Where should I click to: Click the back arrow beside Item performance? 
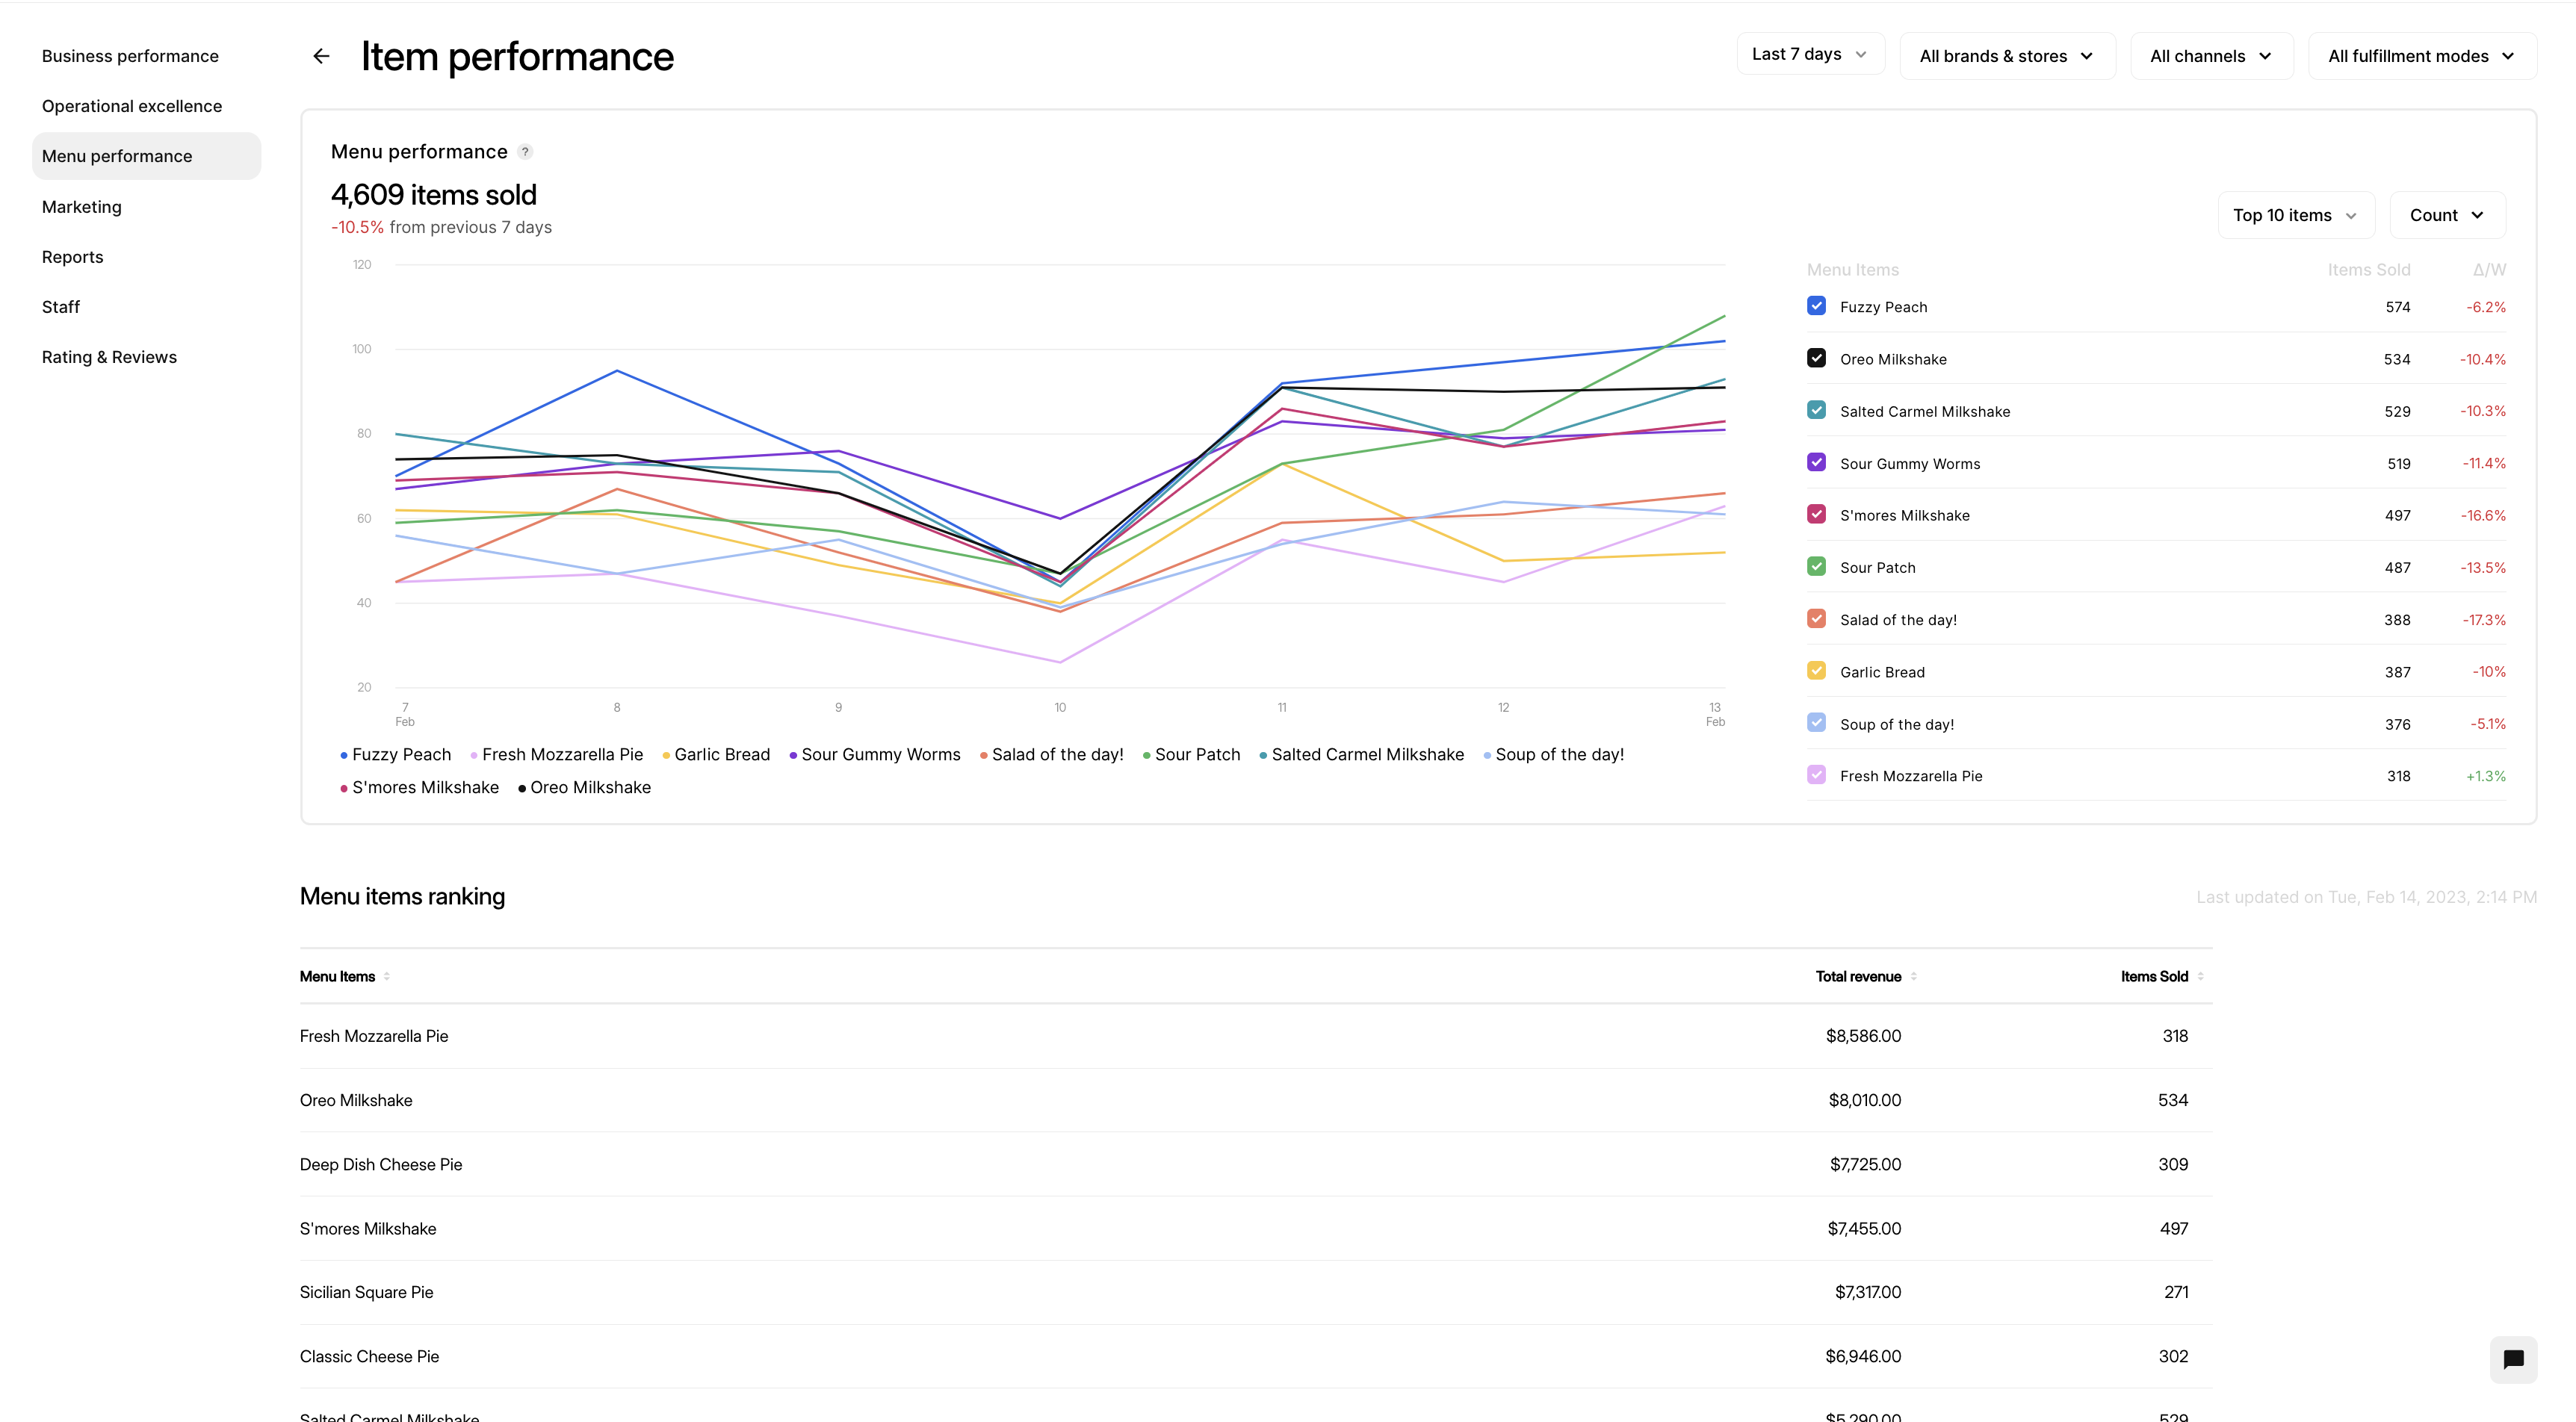click(x=321, y=56)
